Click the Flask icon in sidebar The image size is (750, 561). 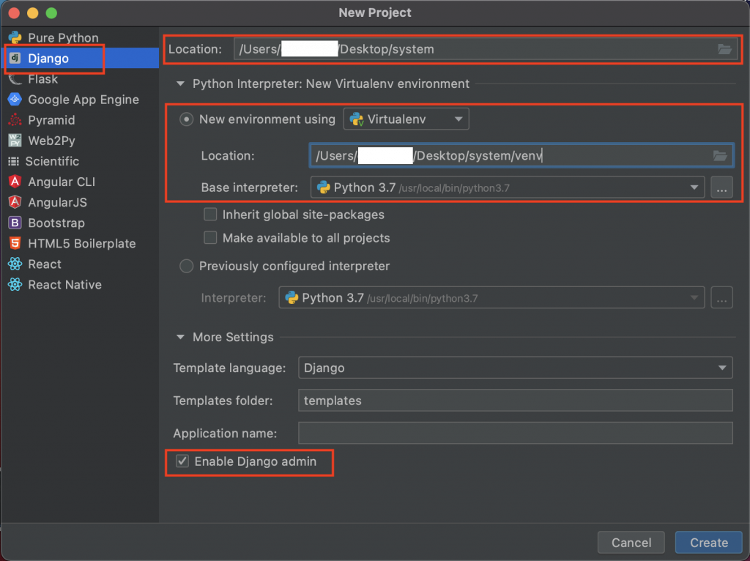coord(15,79)
